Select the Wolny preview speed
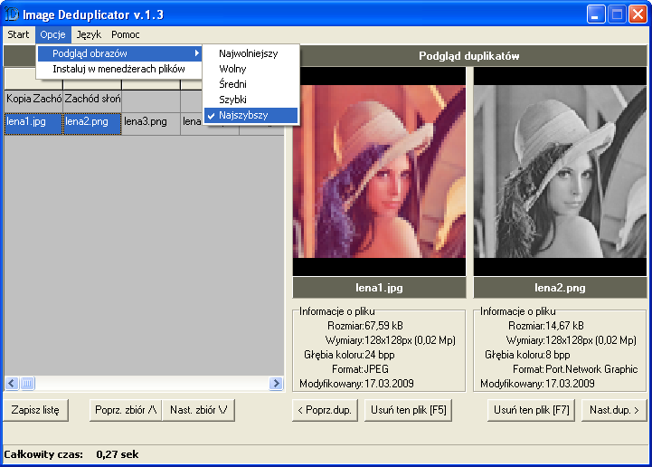 [250, 69]
